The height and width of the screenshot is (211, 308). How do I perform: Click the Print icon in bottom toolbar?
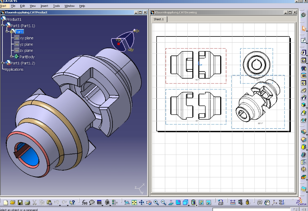[x=27, y=202]
